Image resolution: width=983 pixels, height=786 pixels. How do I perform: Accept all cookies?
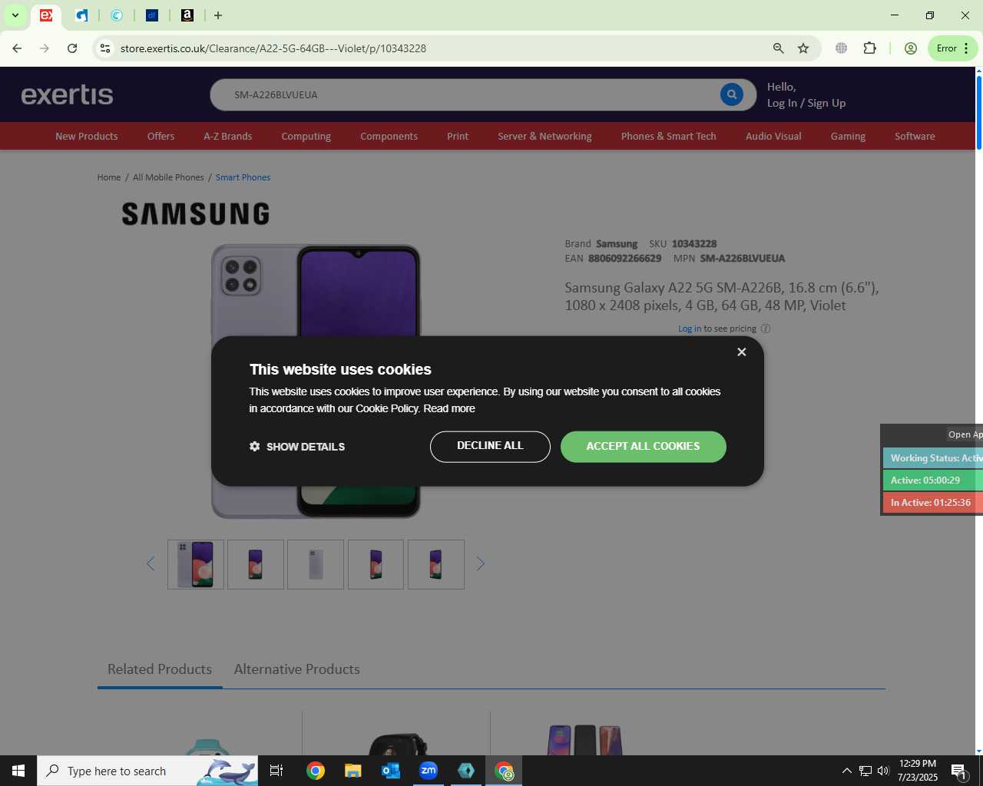coord(644,447)
